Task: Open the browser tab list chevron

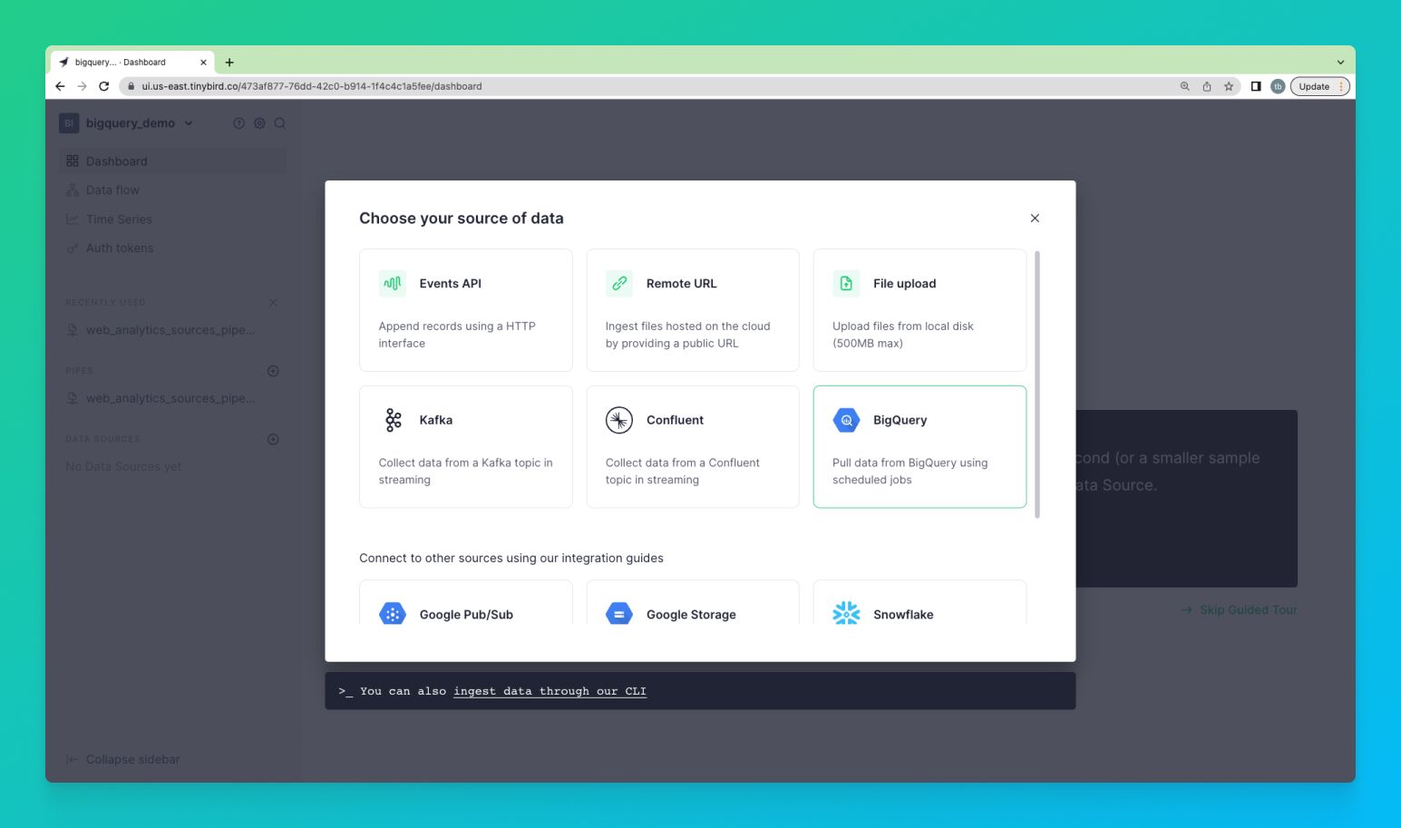Action: pos(1340,63)
